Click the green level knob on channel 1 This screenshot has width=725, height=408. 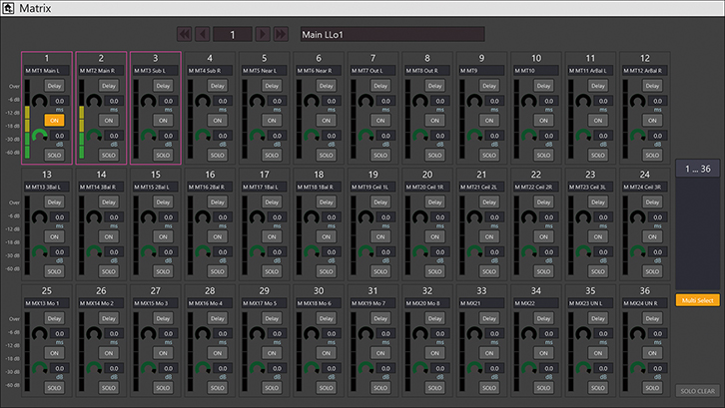[40, 138]
